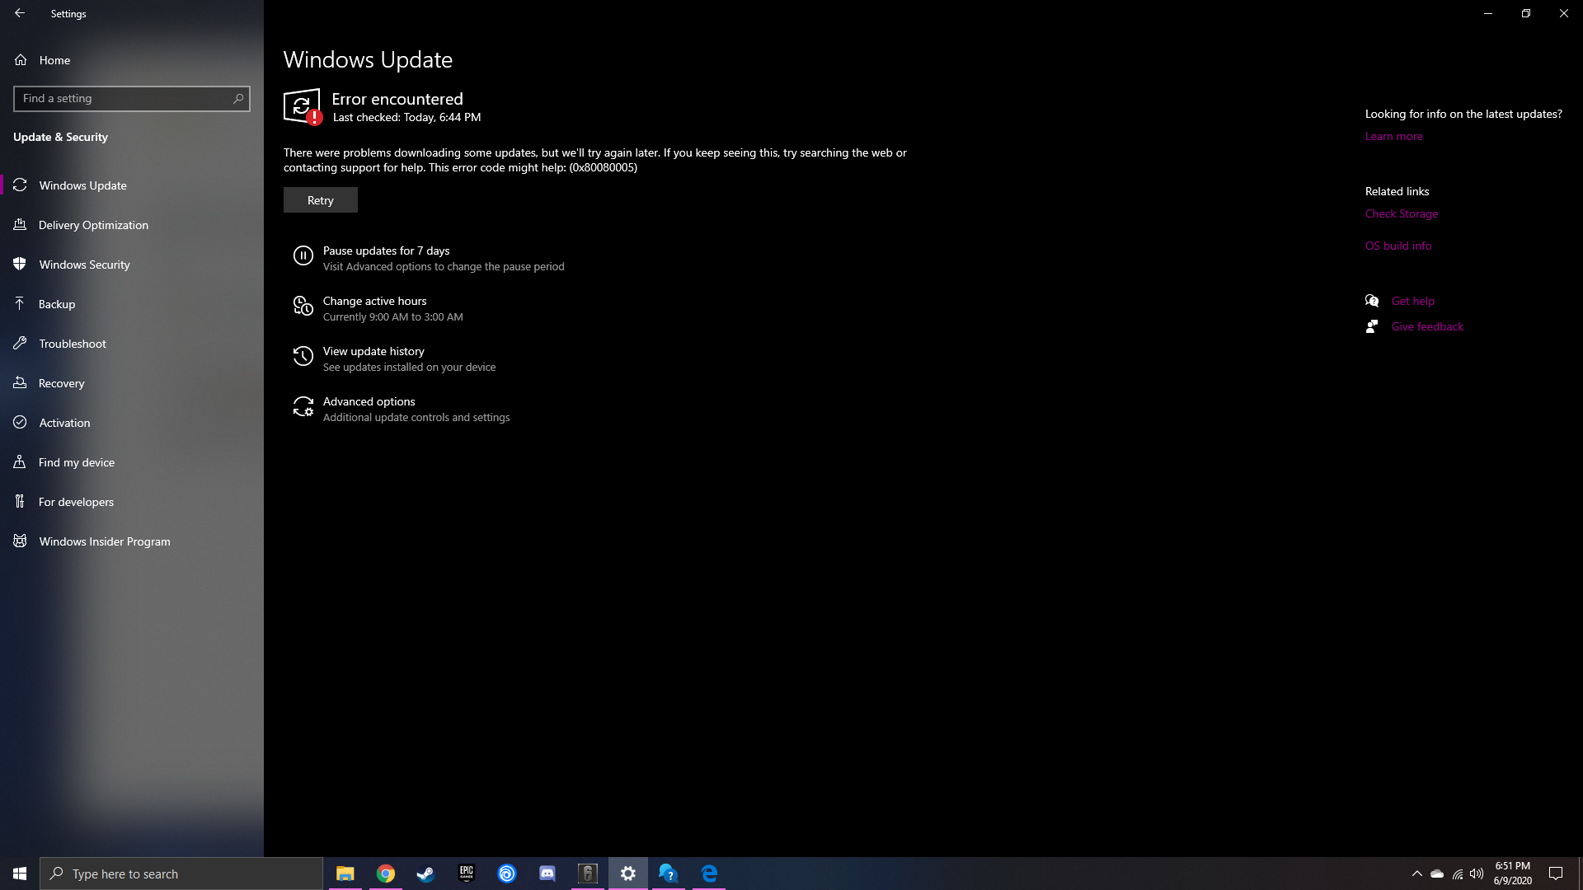Click the Activation checkmark icon
This screenshot has height=890, width=1583.
point(20,423)
